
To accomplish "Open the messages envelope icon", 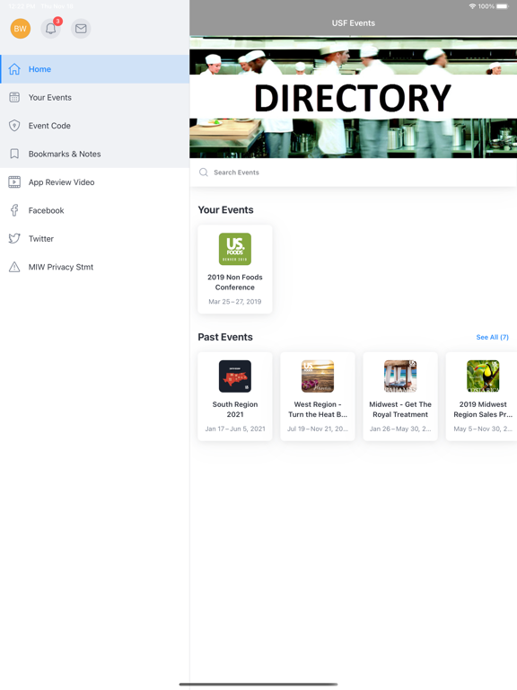I will (x=81, y=29).
